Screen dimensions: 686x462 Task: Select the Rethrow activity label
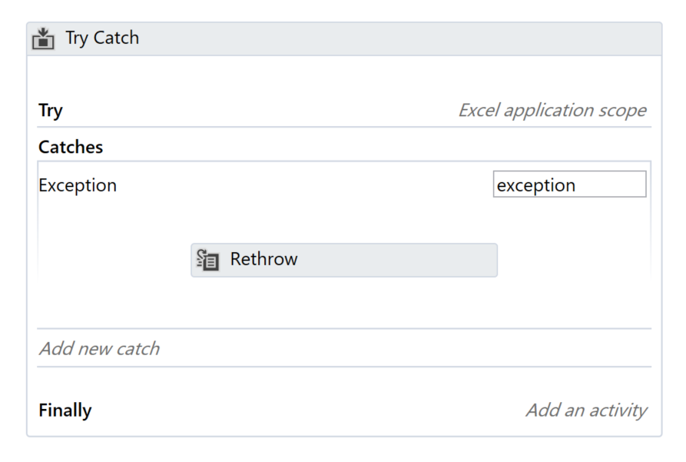pos(263,259)
